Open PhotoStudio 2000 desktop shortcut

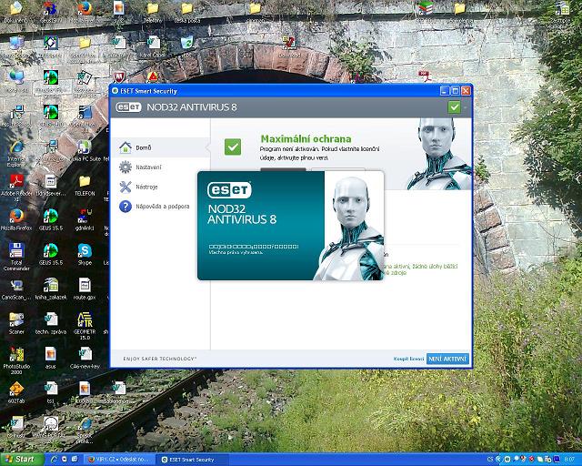click(x=16, y=360)
